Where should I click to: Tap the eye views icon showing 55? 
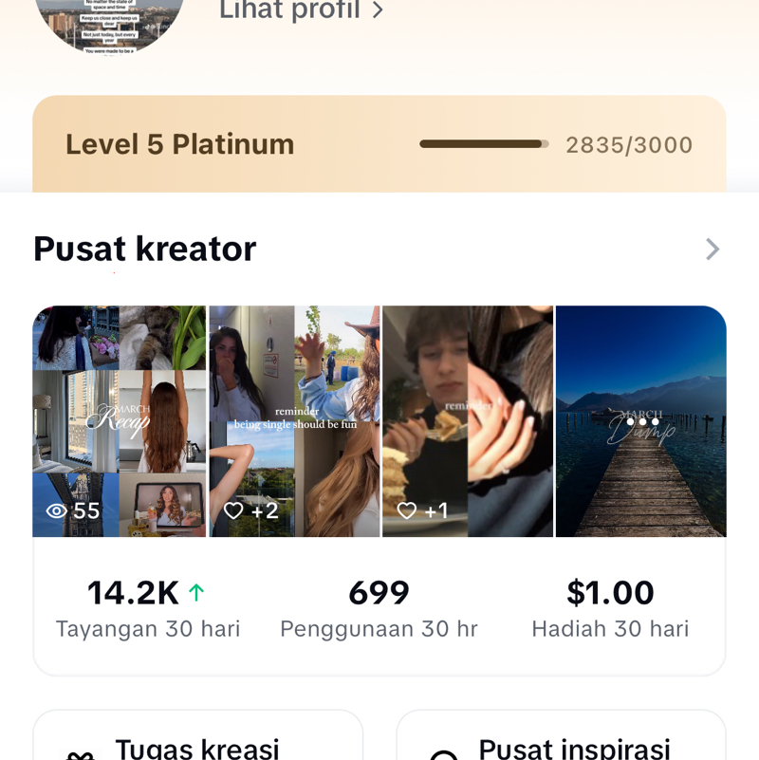(57, 511)
